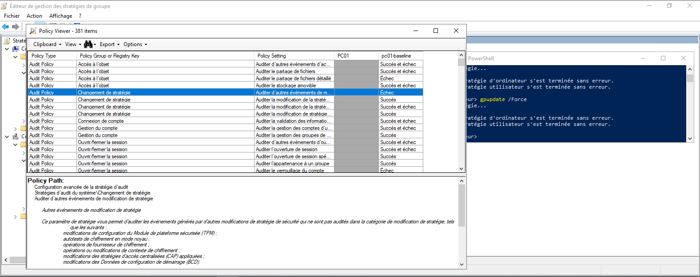Click the Policy Viewer title icon
Screen dimensions: 700x277
[x=33, y=31]
